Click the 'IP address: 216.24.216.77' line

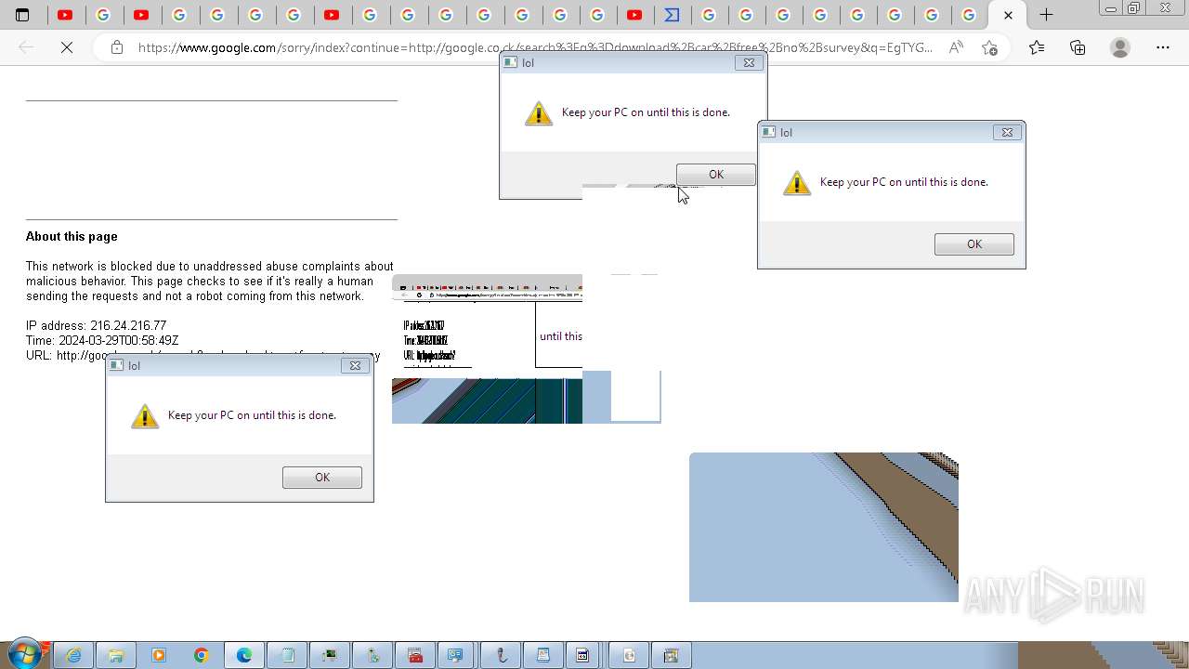point(96,325)
